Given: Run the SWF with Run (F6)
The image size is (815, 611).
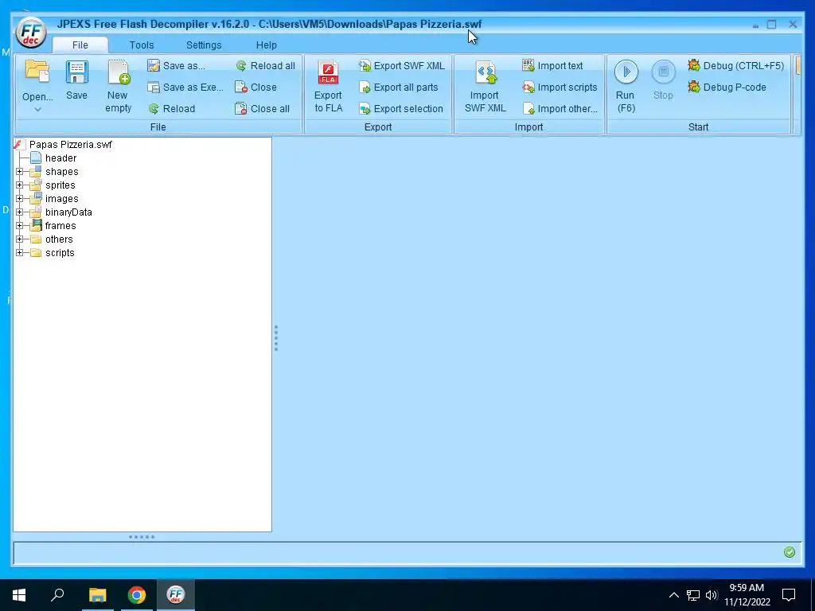Looking at the screenshot, I should (626, 86).
